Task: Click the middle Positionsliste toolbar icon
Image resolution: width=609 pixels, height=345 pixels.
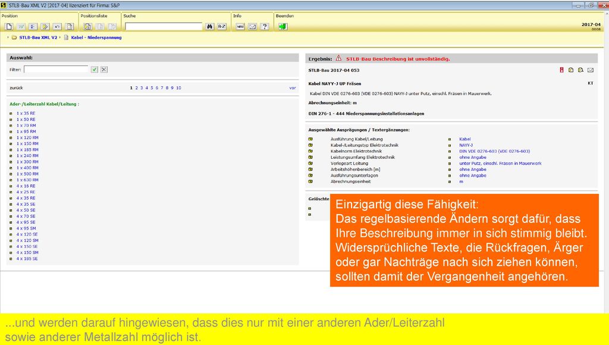Action: [100, 26]
